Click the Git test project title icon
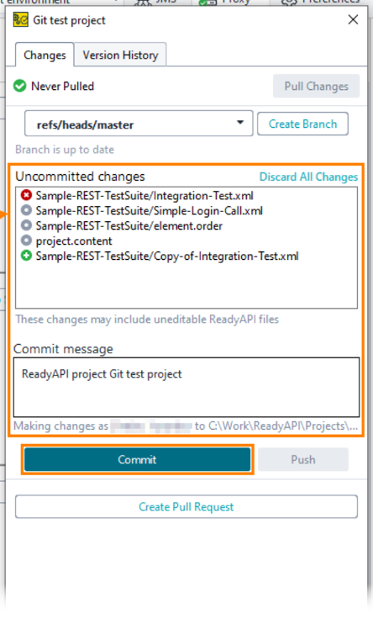Screen dimensions: 378x624 pos(21,20)
